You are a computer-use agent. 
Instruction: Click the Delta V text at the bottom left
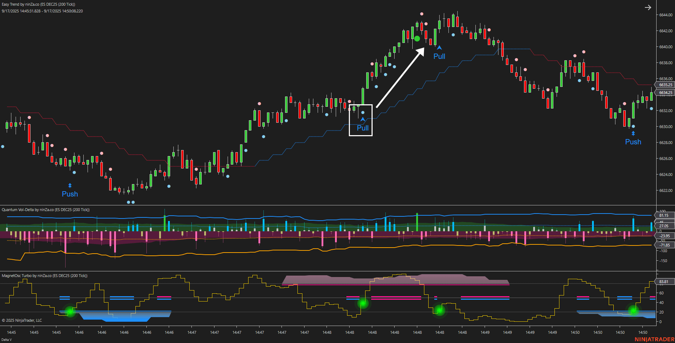coord(6,340)
